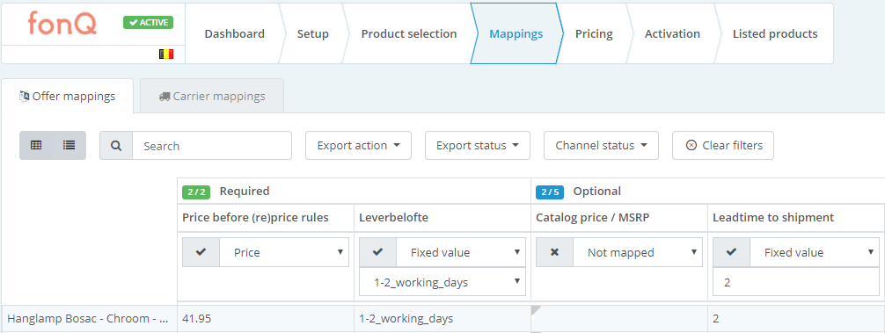Click the fonQ logo
The width and height of the screenshot is (885, 333).
pos(62,24)
